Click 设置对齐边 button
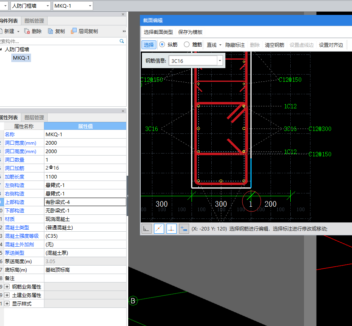 point(331,45)
